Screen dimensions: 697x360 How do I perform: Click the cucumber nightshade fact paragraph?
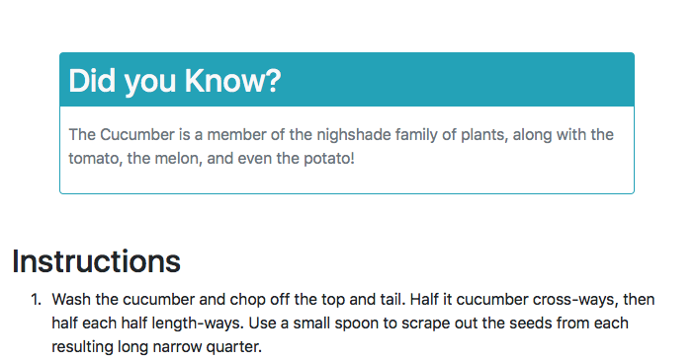(x=341, y=146)
